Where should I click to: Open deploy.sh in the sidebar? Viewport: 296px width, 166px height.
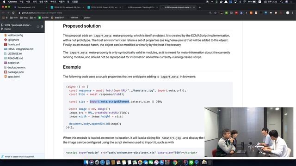tap(13, 63)
